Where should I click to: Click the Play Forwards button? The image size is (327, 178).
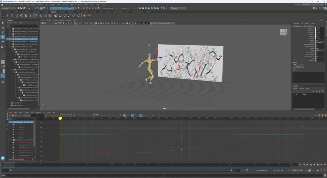(x=314, y=165)
